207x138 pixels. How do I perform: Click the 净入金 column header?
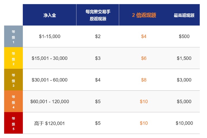click(x=50, y=15)
